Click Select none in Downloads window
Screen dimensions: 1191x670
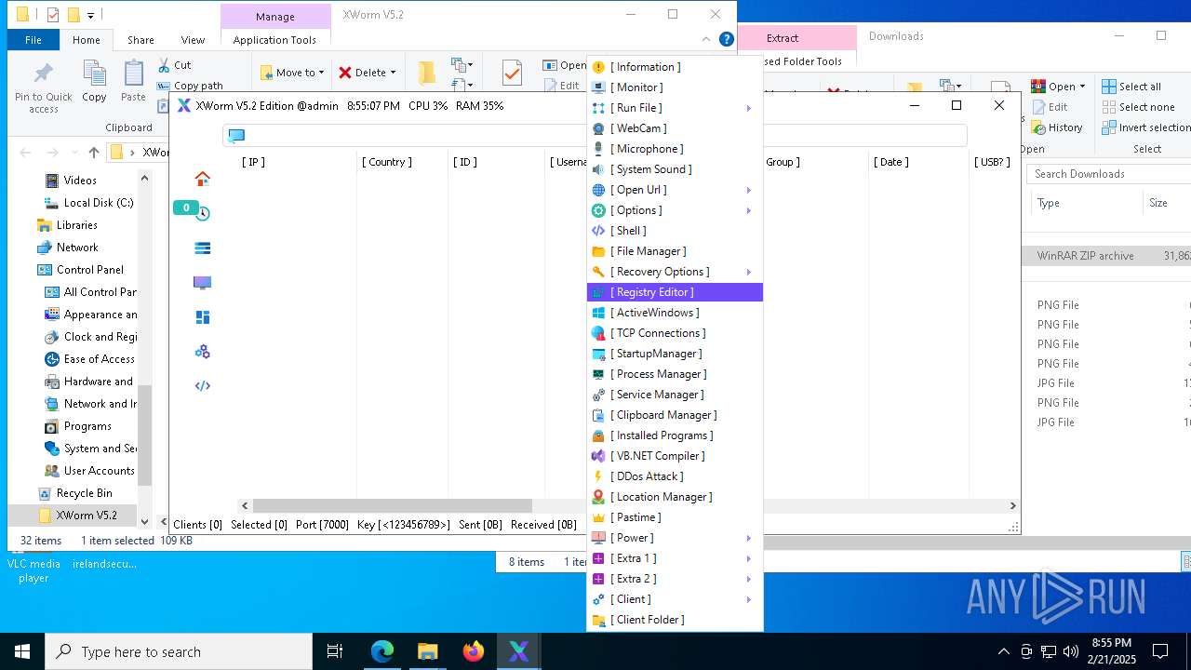tap(1137, 107)
